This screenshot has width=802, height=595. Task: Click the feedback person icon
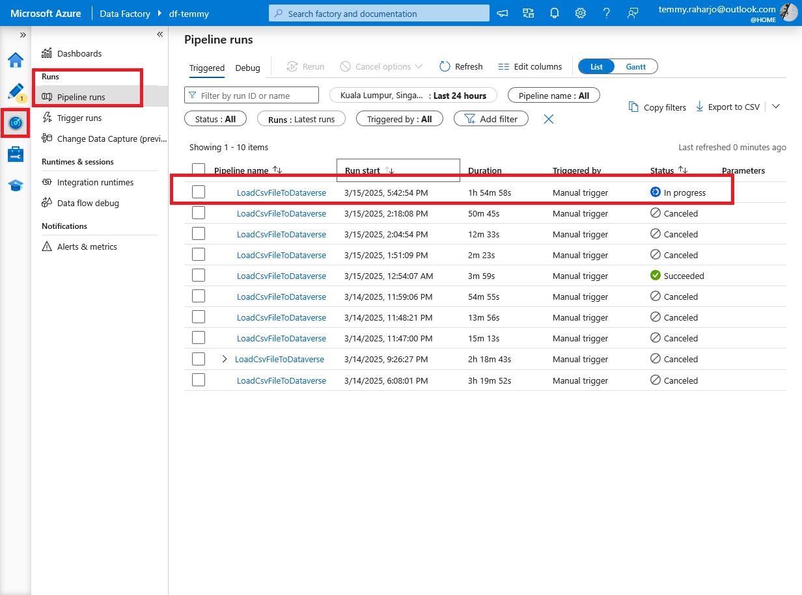pyautogui.click(x=633, y=13)
